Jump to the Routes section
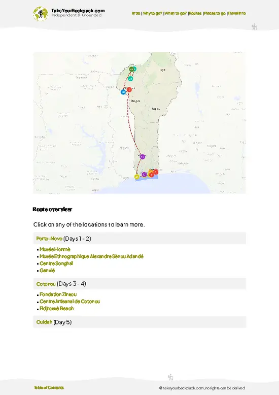 tap(195, 13)
